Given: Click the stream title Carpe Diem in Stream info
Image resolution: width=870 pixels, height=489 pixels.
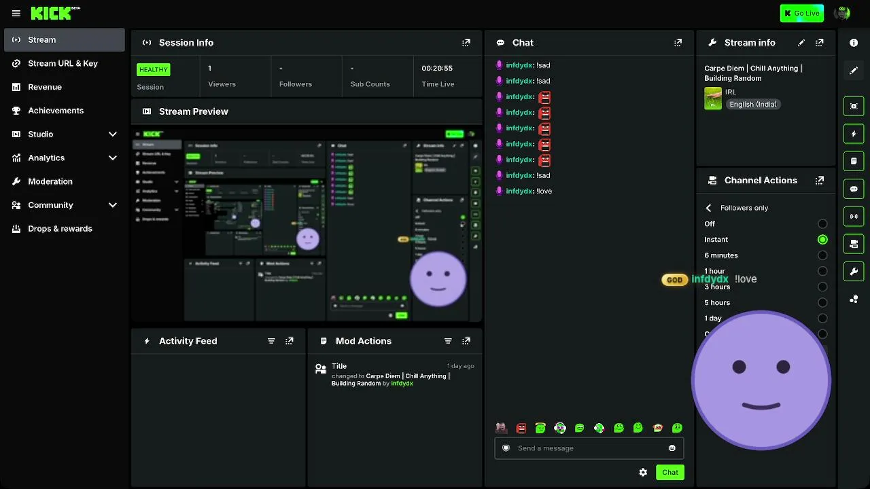Looking at the screenshot, I should (x=753, y=73).
